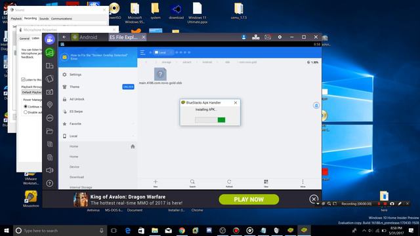
Task: Click the Windows taskbar search box
Action: click(x=60, y=230)
